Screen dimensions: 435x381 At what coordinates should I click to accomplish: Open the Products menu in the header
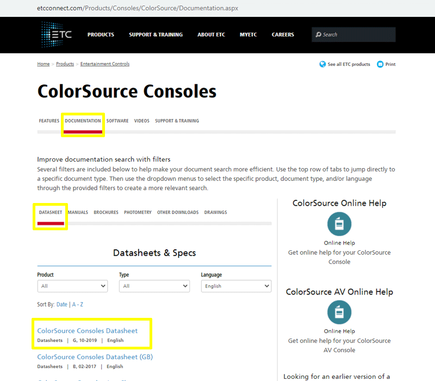coord(101,35)
